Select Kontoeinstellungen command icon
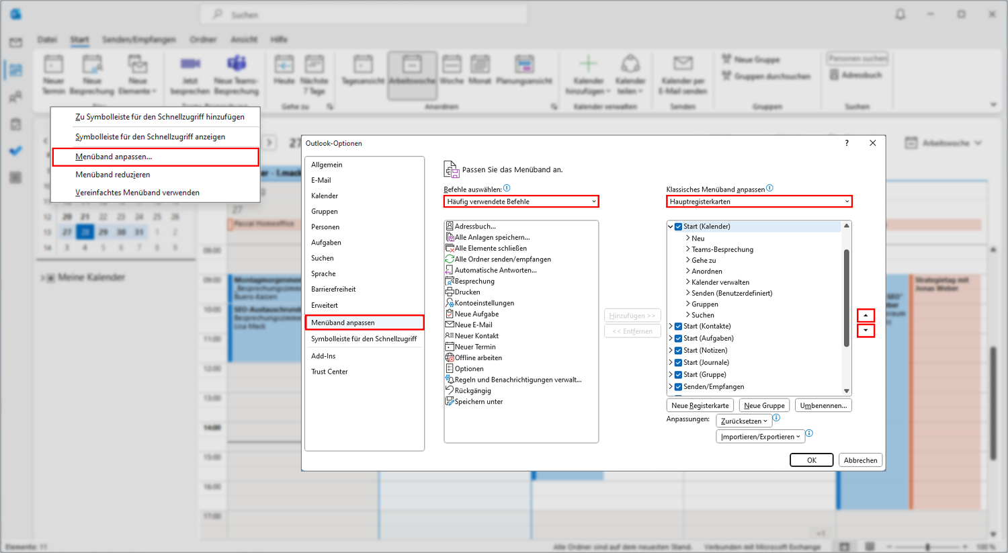Image resolution: width=1008 pixels, height=553 pixels. coord(450,303)
